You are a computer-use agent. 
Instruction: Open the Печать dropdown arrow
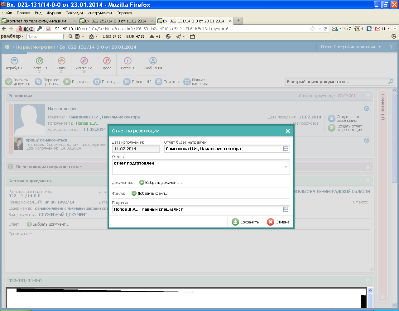179,82
